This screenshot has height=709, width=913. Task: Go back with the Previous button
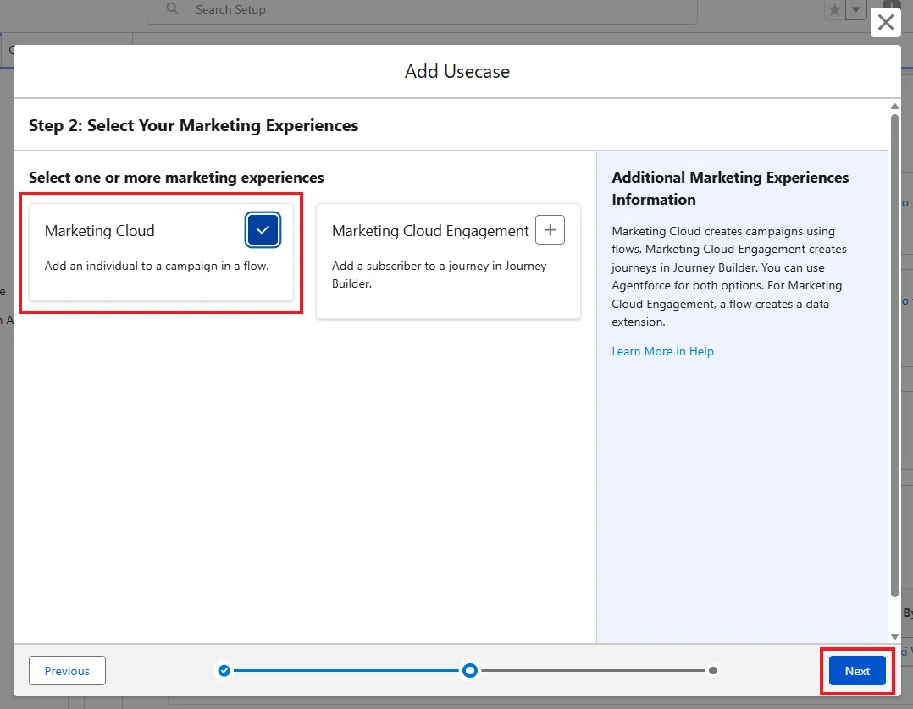(x=67, y=671)
